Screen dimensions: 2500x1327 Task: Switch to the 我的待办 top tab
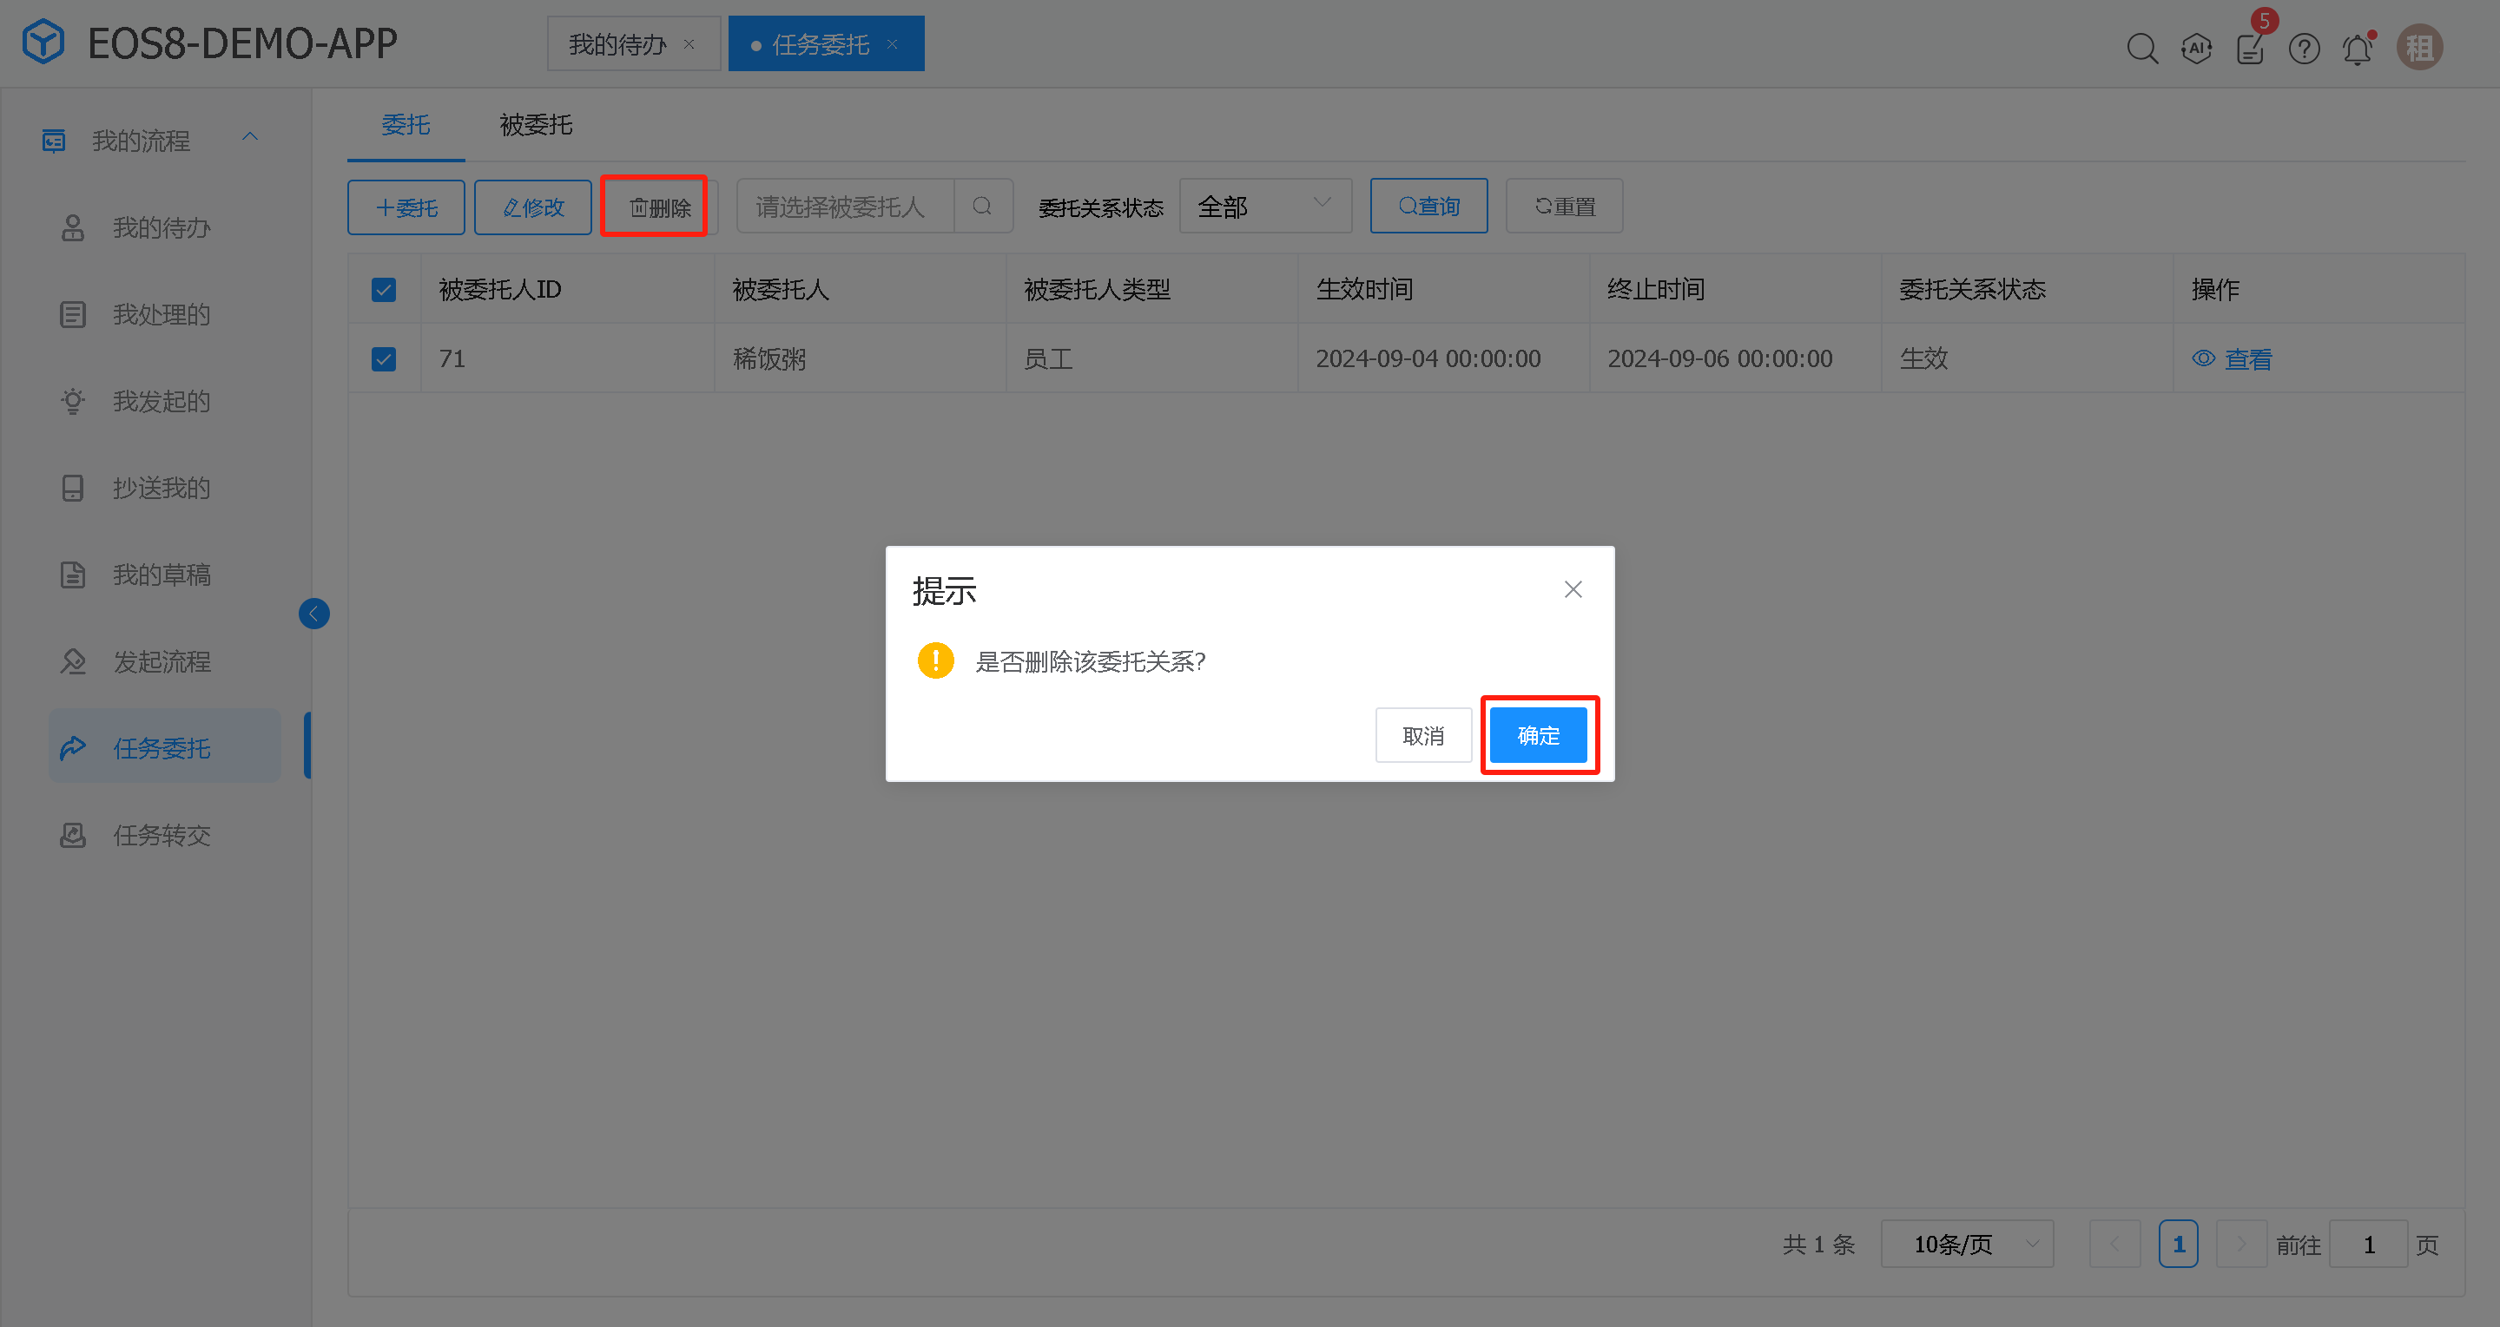[617, 44]
